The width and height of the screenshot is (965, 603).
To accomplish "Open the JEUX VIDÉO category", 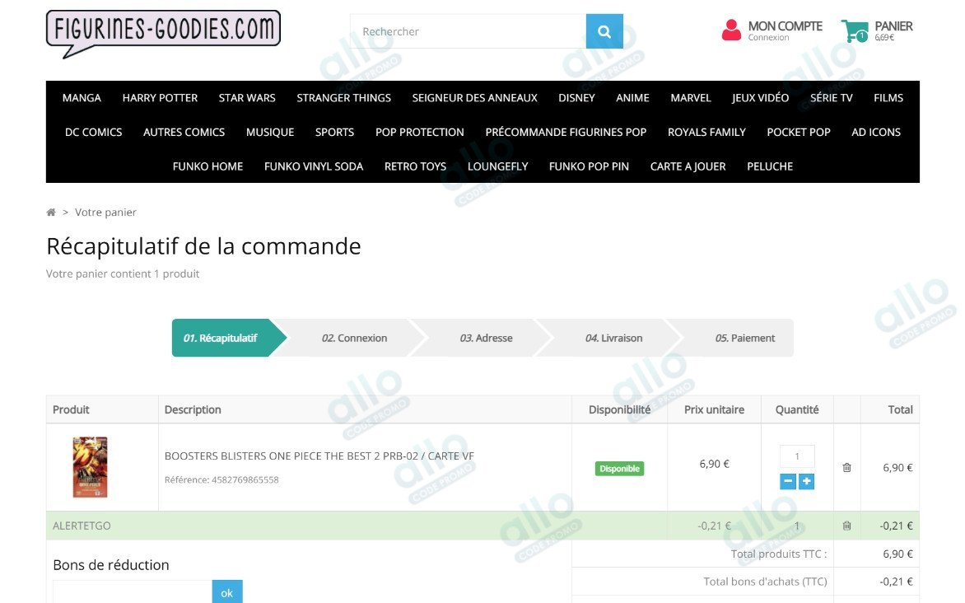I will 760,98.
